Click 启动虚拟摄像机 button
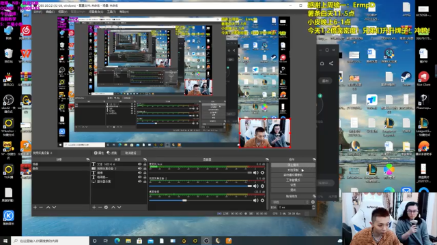This screenshot has width=437, height=245. coord(293,175)
